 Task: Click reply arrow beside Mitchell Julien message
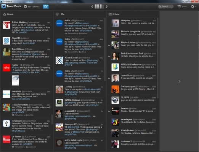point(109,45)
